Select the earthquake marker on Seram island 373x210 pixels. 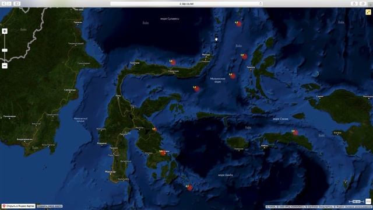(295, 132)
